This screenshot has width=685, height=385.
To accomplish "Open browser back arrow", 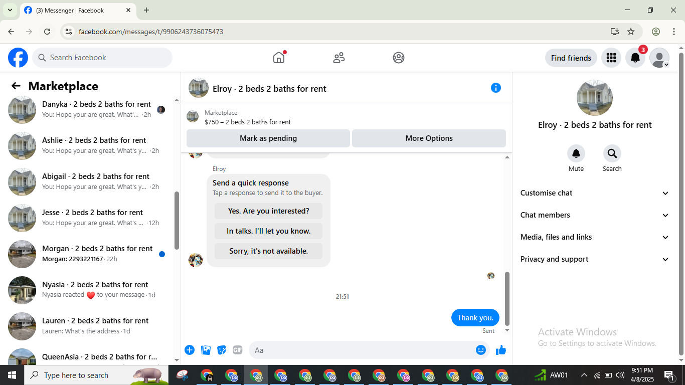I will [x=11, y=32].
